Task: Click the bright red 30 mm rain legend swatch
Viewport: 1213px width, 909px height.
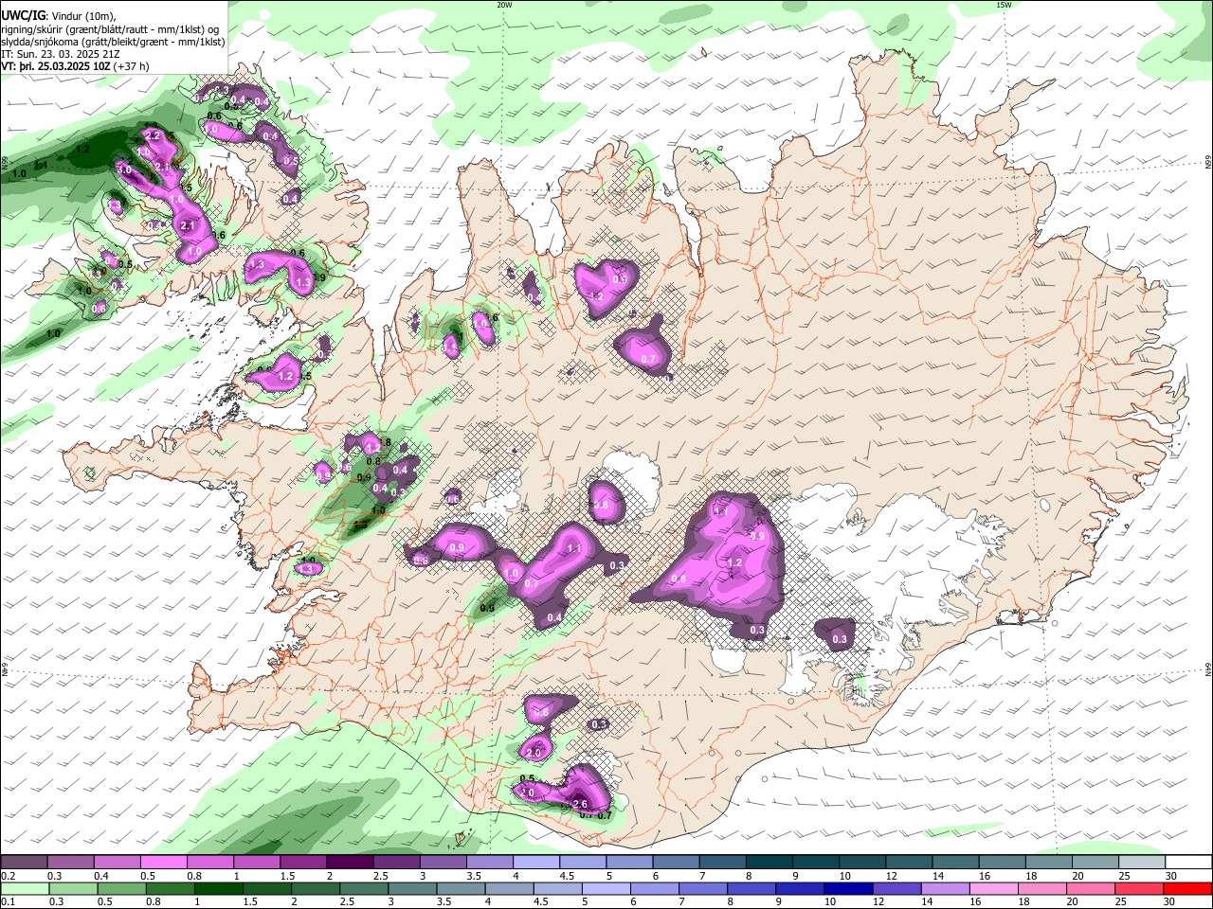Action: point(1187,888)
